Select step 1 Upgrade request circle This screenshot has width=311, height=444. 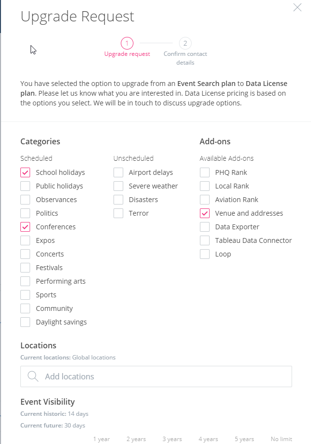click(x=127, y=43)
